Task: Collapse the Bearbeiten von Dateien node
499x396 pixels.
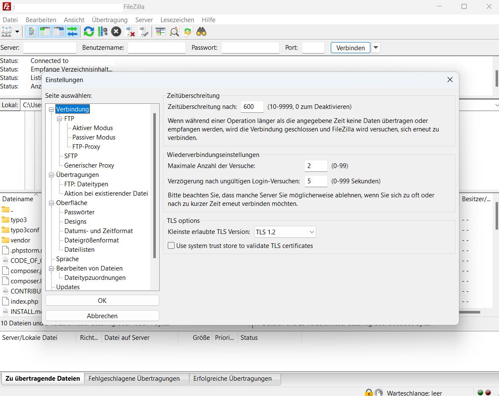Action: click(51, 268)
